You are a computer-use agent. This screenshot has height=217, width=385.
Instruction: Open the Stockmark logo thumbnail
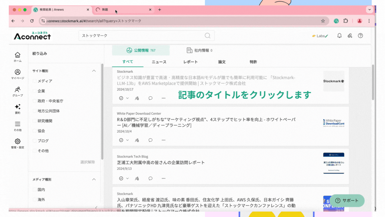334,81
